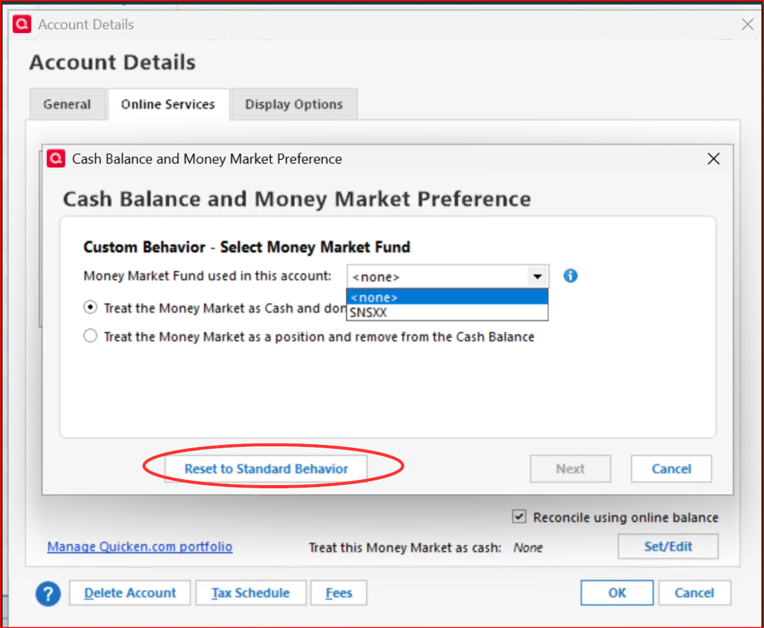Open the Manage Quicken.com portfolio link
Screen dimensions: 764x628
(x=140, y=547)
